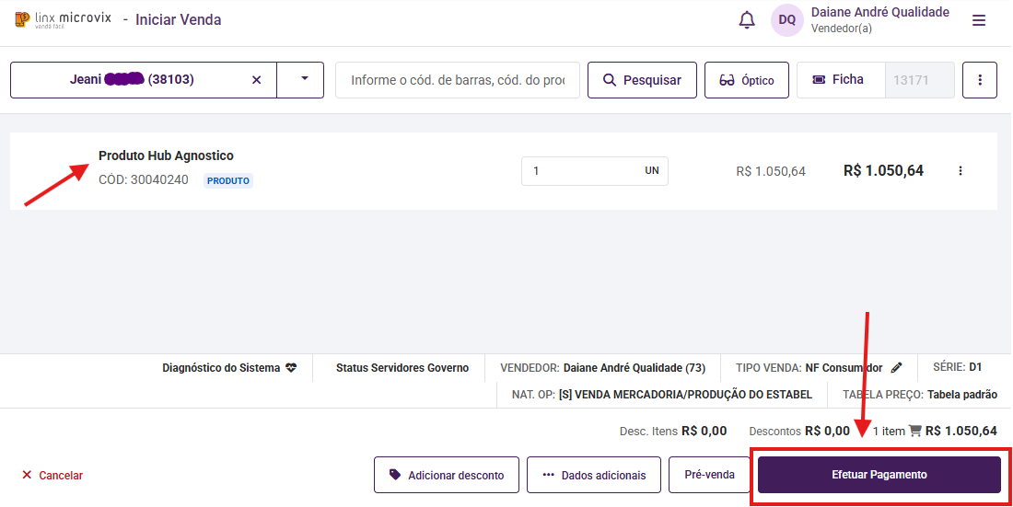
Task: Click Adicionar desconto button
Action: pyautogui.click(x=447, y=476)
